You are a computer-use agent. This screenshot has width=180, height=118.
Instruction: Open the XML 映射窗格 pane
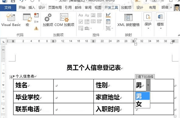coord(128,20)
